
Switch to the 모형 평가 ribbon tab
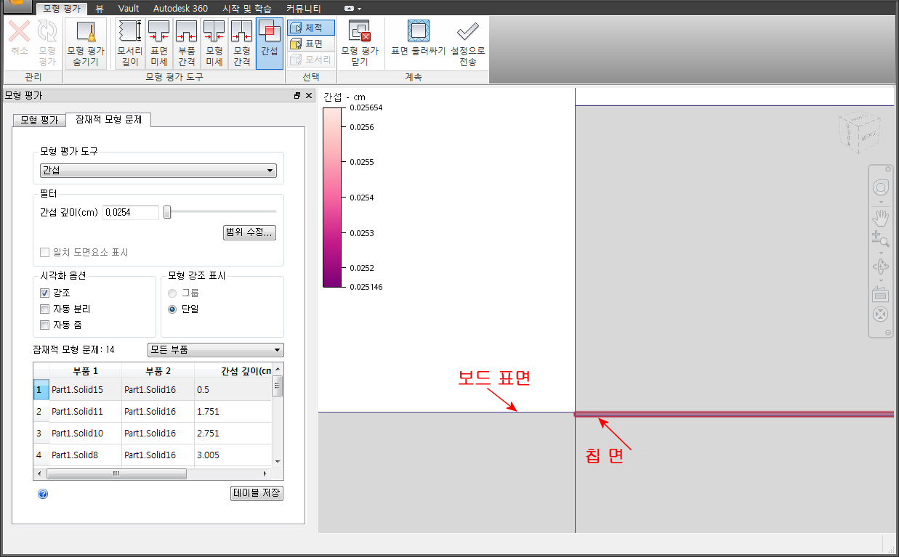(x=62, y=9)
